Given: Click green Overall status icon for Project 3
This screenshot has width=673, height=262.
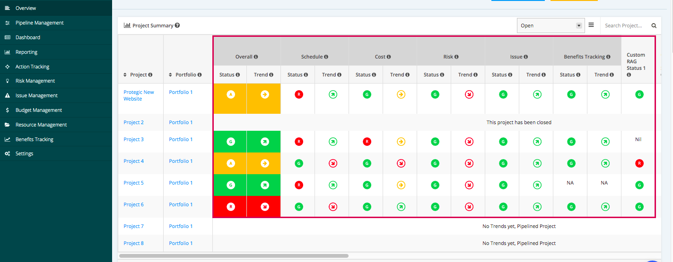Looking at the screenshot, I should pos(231,141).
